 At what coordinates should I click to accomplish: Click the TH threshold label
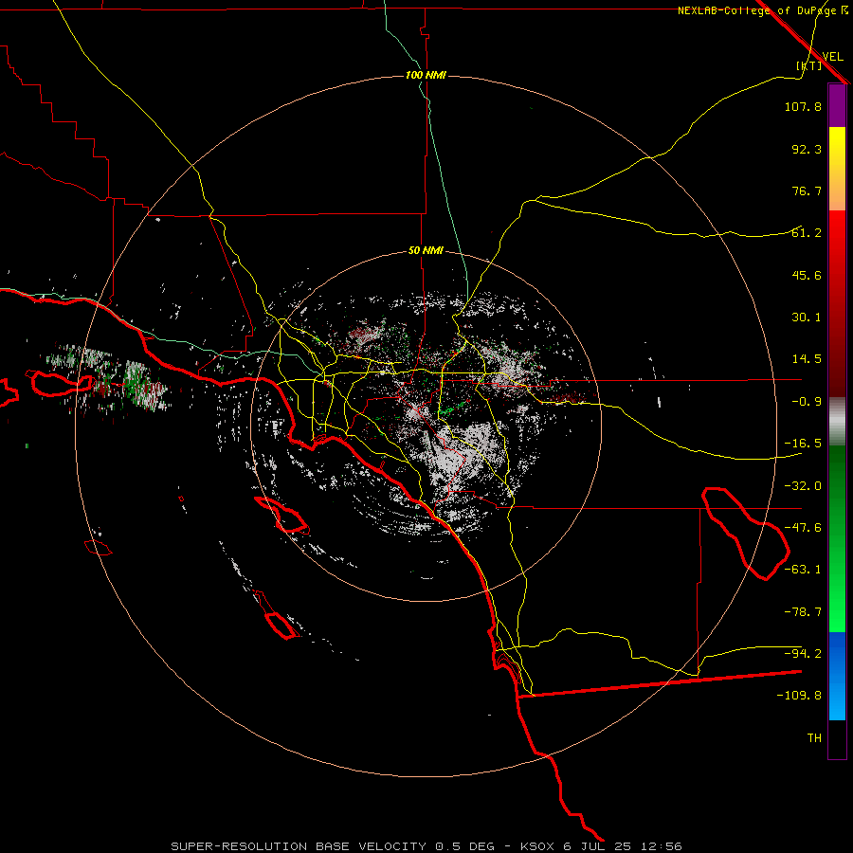point(814,738)
